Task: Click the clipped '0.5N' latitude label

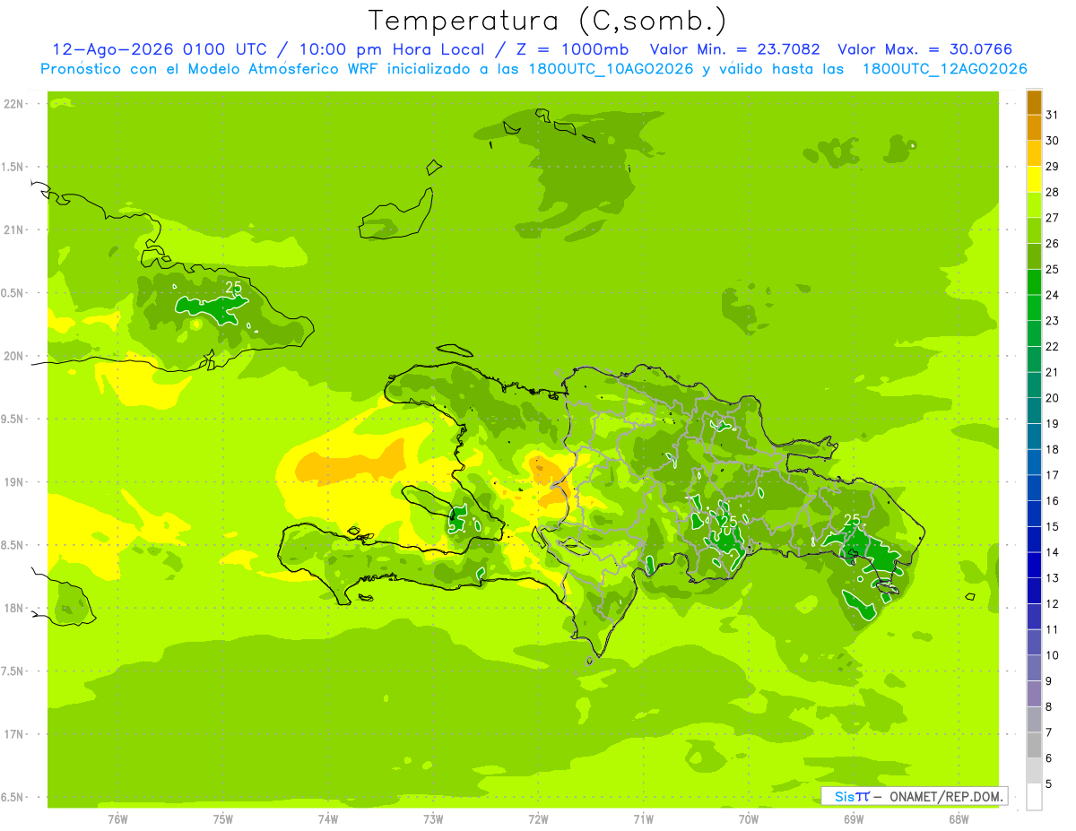Action: pos(13,293)
